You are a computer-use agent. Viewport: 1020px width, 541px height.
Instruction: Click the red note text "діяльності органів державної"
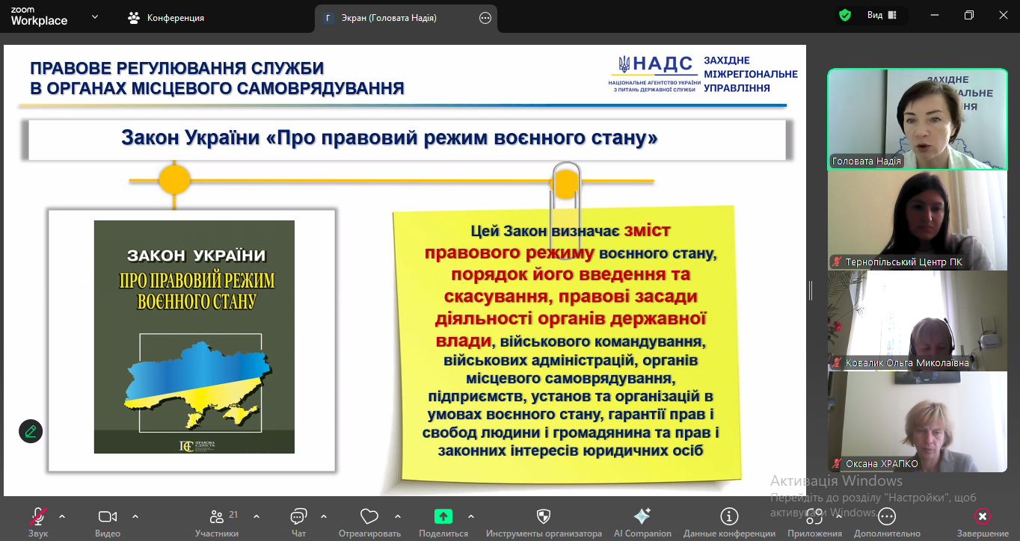coord(571,319)
